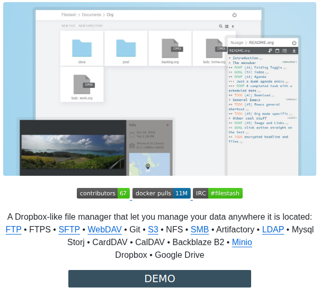Close the Info panel with the X
This screenshot has width=320, height=288.
pyautogui.click(x=167, y=125)
